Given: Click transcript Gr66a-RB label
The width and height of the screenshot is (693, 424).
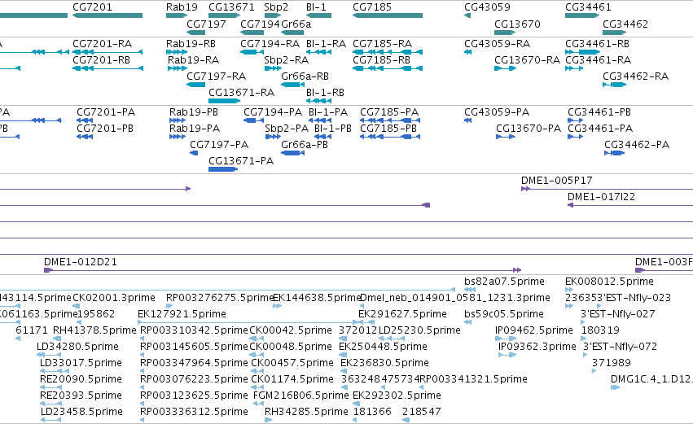Looking at the screenshot, I should tap(305, 76).
